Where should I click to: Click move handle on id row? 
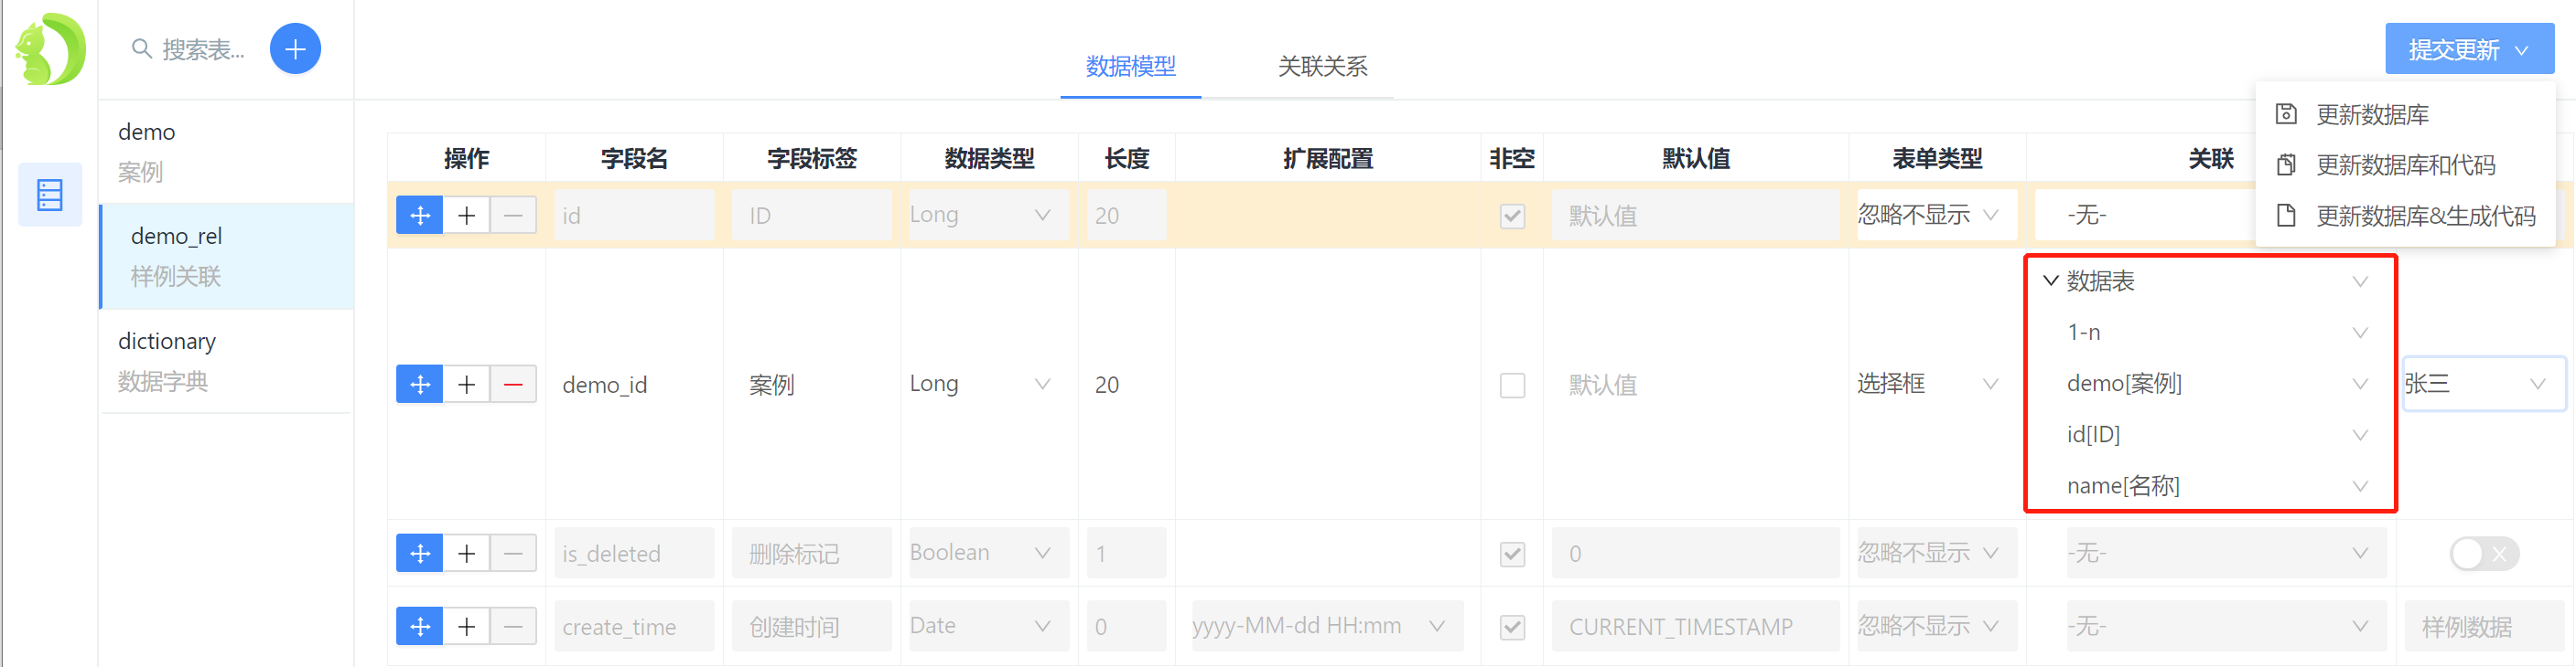(420, 215)
